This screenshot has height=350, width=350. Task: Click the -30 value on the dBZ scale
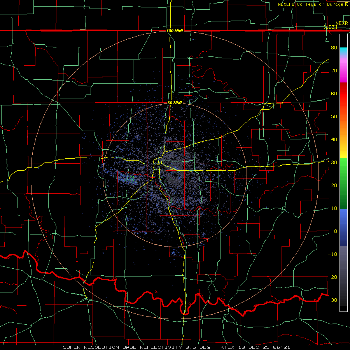pyautogui.click(x=332, y=300)
